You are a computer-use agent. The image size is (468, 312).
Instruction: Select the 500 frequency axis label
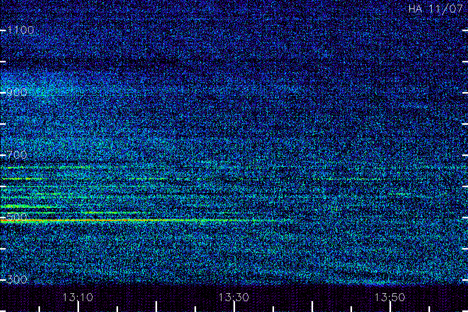click(17, 217)
